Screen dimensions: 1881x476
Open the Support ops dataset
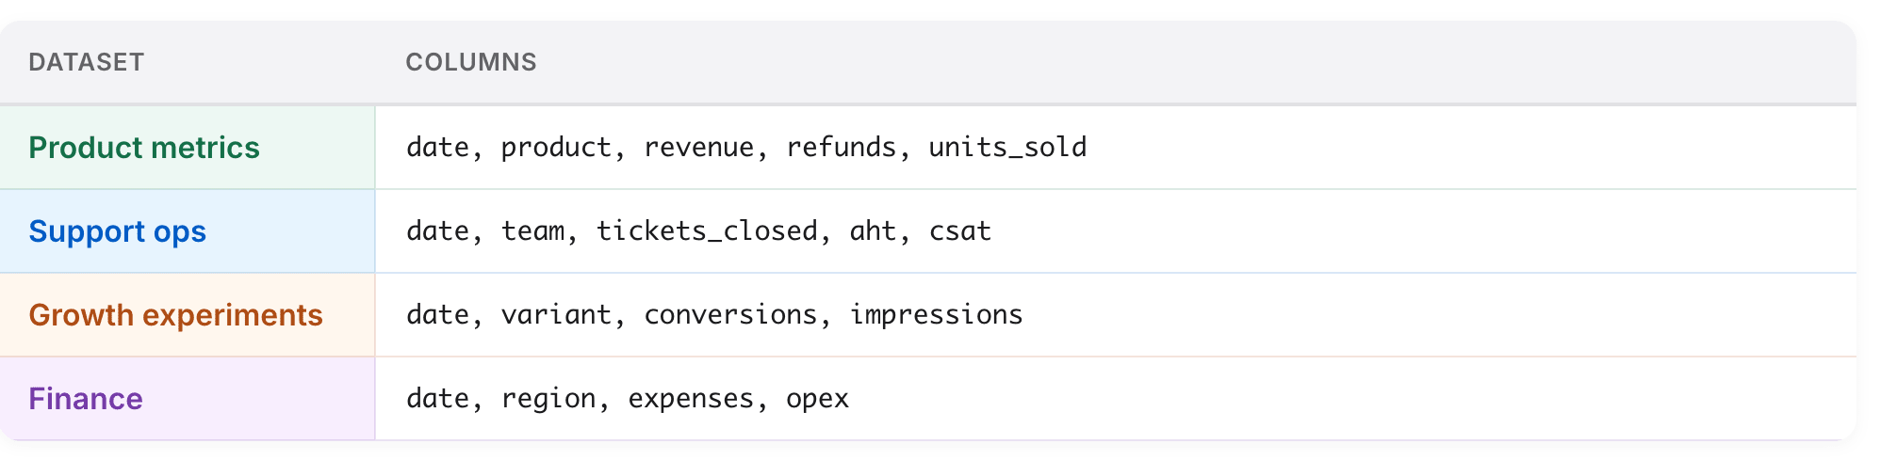pos(117,231)
